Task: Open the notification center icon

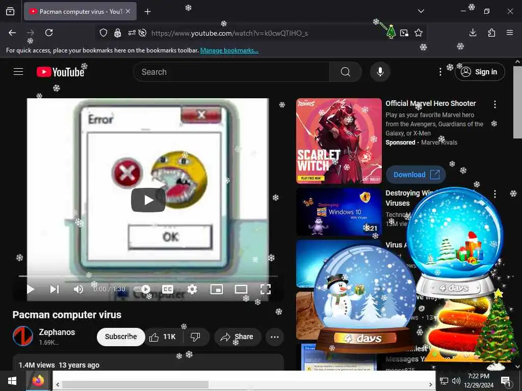Action: tap(506, 381)
